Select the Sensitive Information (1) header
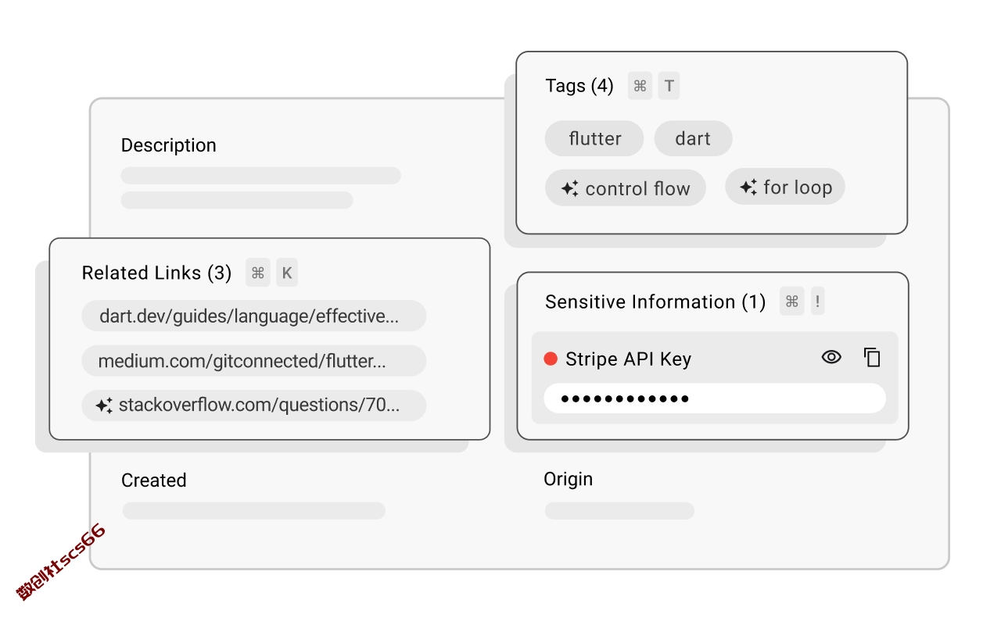Screen dimensions: 1001x625 (x=655, y=302)
